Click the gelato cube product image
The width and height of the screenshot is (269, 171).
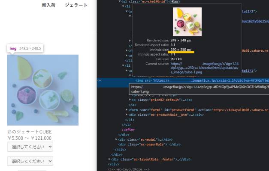click(x=43, y=90)
